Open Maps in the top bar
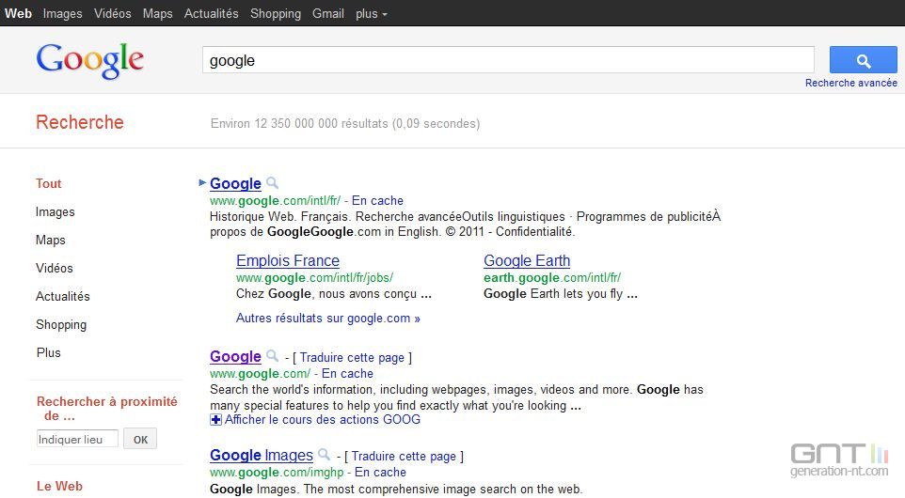This screenshot has height=498, width=905. pyautogui.click(x=157, y=13)
